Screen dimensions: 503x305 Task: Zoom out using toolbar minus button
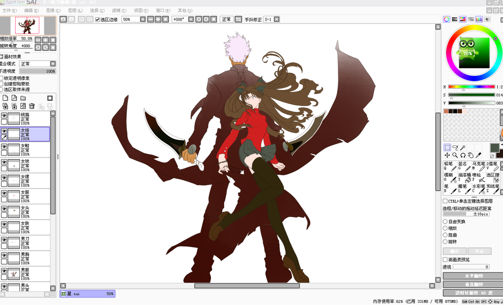click(x=151, y=19)
